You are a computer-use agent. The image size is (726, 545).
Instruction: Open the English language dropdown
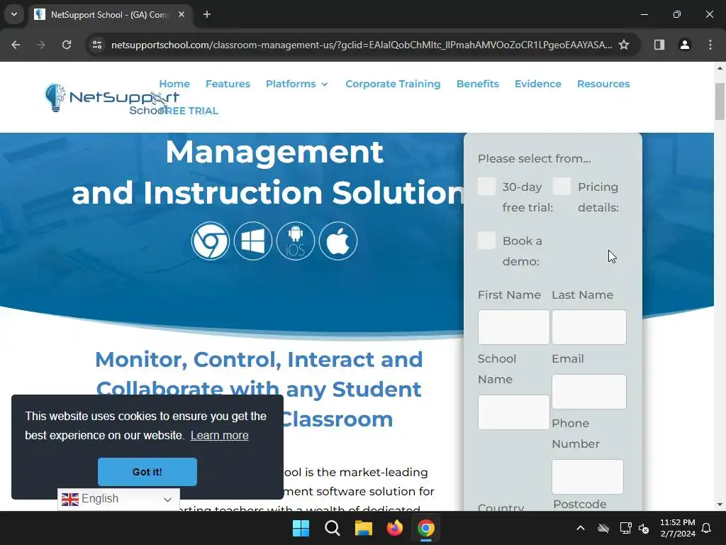tap(118, 499)
